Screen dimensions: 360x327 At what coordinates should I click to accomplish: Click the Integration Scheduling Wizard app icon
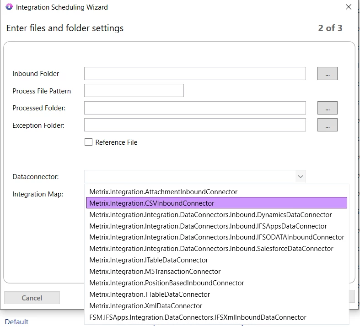tap(9, 7)
